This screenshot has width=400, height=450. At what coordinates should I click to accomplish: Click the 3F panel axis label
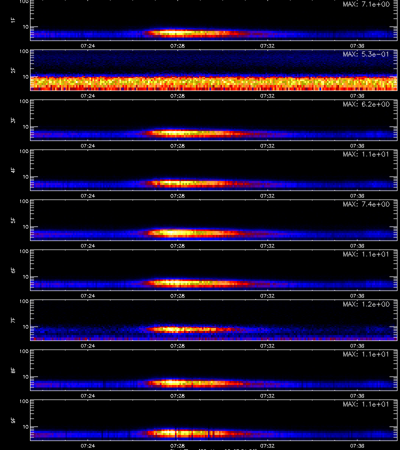13,120
